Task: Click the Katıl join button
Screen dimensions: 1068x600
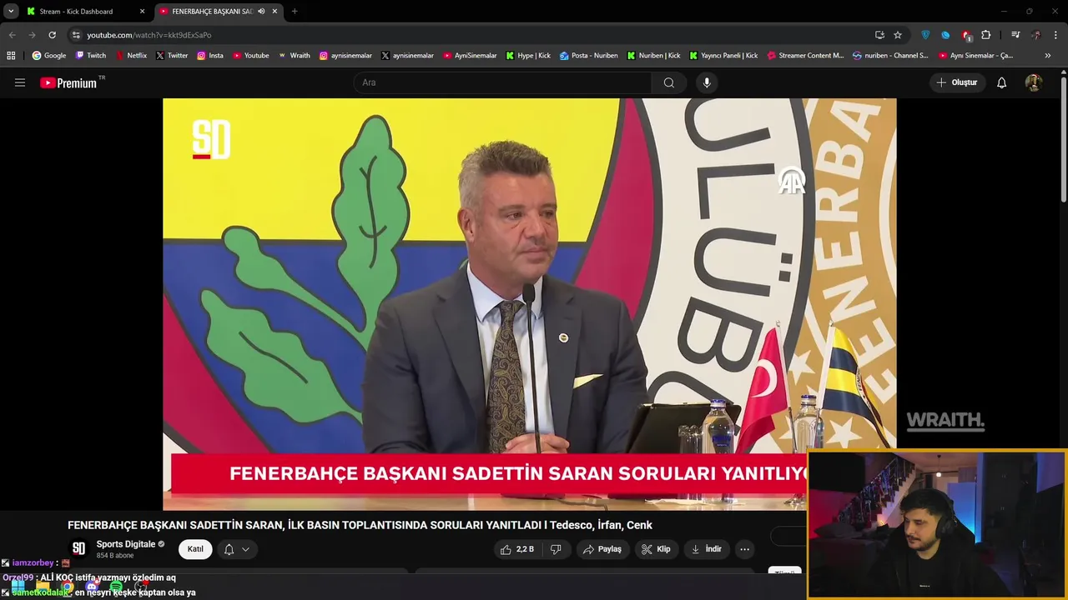Action: pos(195,549)
